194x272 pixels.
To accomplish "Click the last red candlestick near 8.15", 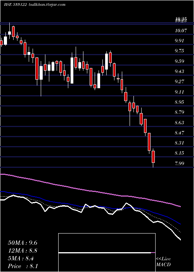I will point(153,157).
